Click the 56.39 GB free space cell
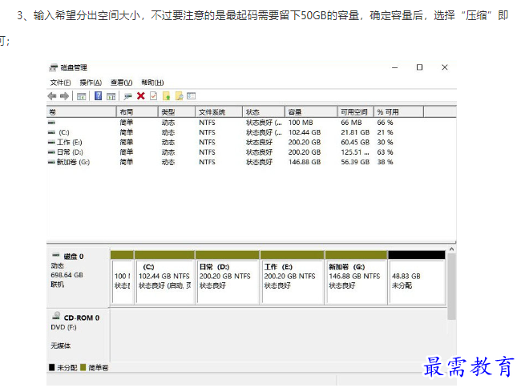The width and height of the screenshot is (521, 392). [x=355, y=162]
